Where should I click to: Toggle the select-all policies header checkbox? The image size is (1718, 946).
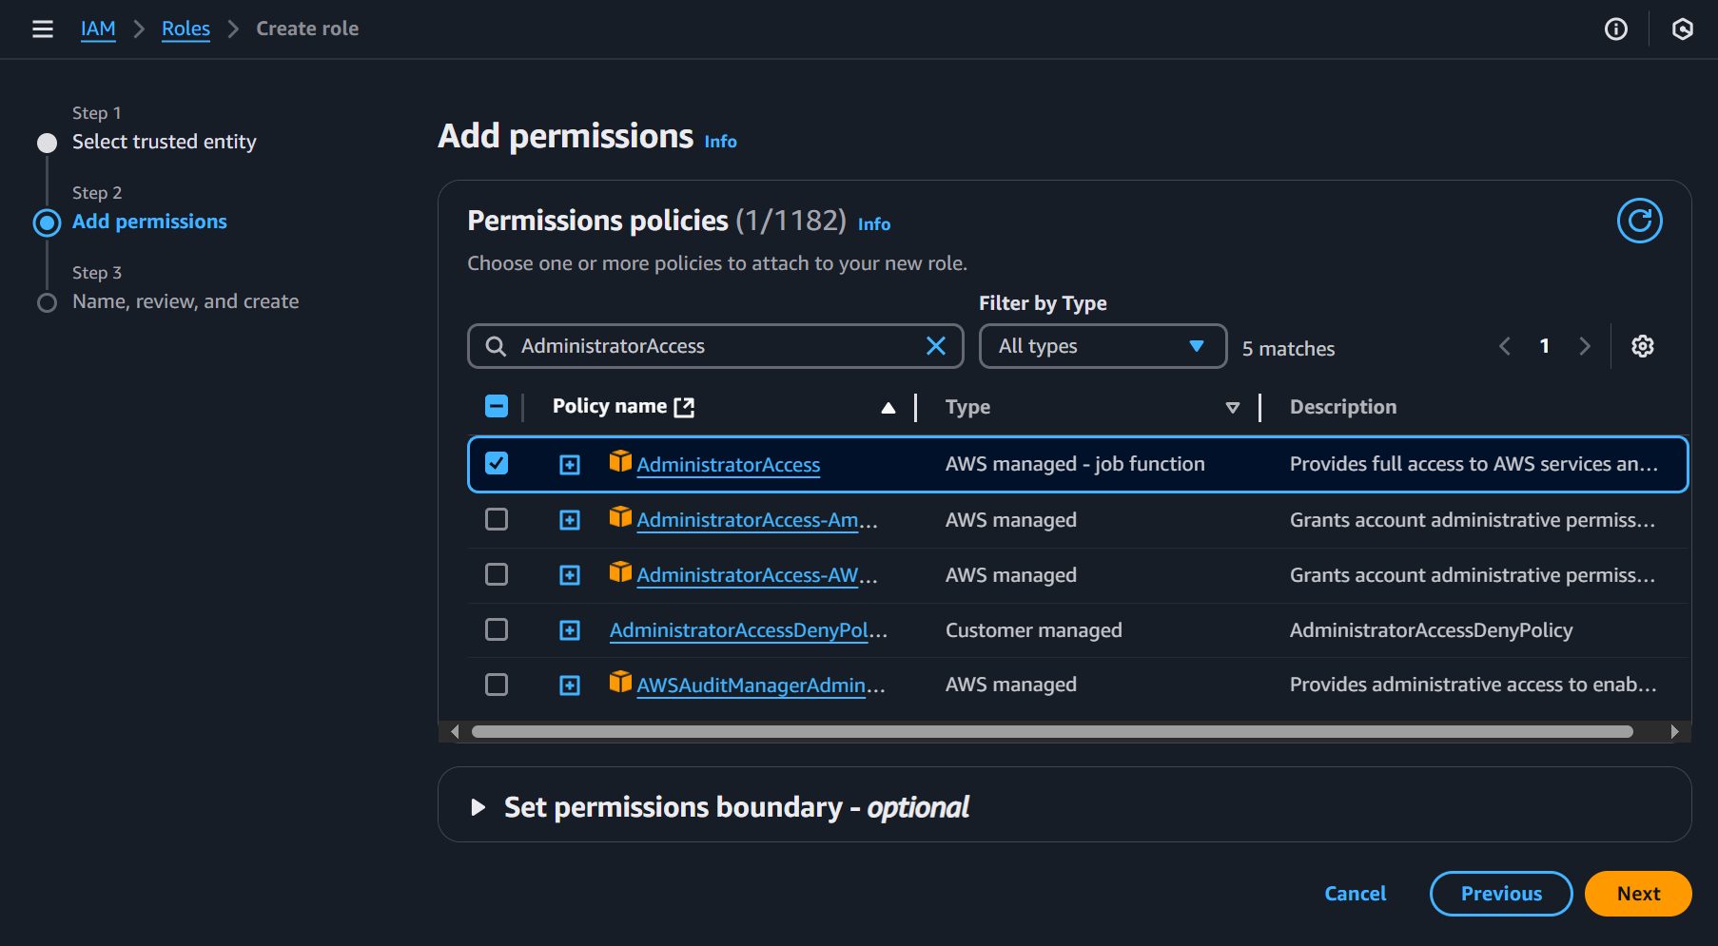pos(497,407)
